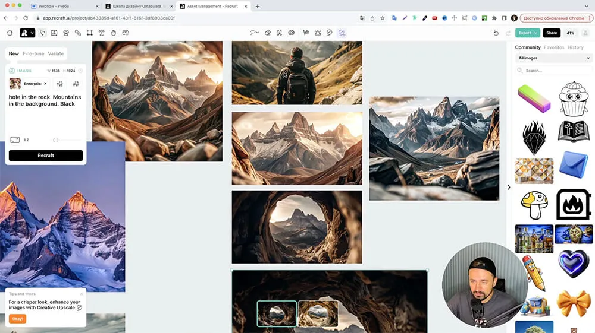Choose the blue envelope community image
The image size is (595, 333).
pos(574,165)
